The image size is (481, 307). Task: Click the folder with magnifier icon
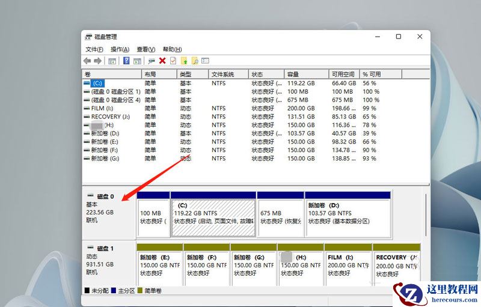tap(195, 61)
